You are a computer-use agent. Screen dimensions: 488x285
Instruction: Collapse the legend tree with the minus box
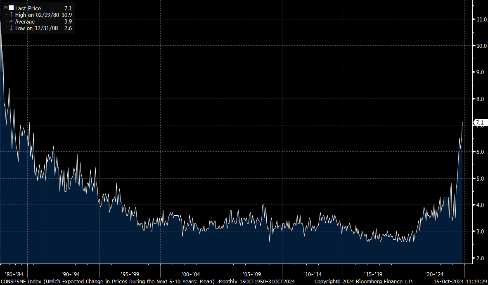pos(6,8)
